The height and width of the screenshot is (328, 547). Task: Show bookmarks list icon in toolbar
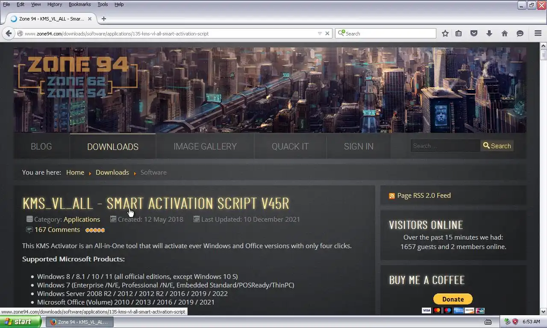[459, 33]
